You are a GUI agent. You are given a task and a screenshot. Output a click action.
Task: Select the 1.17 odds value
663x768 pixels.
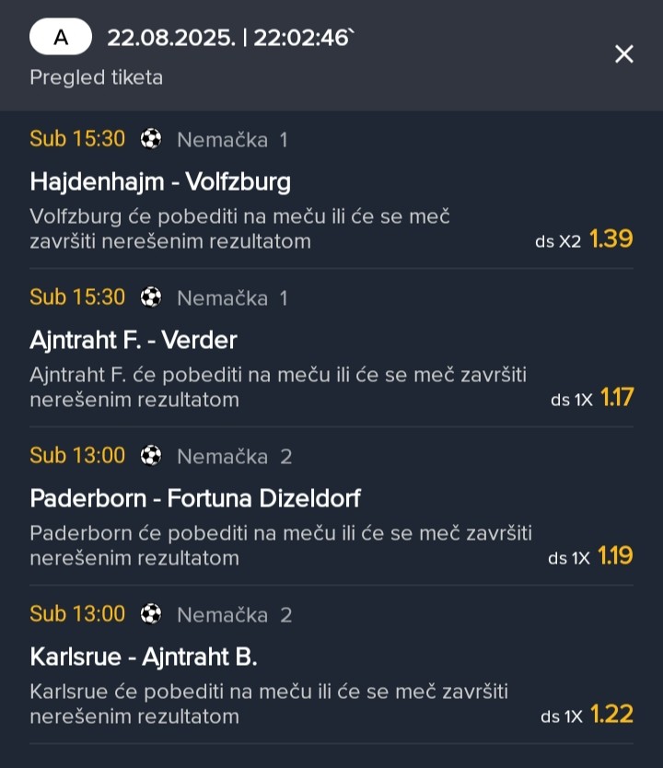click(x=616, y=397)
